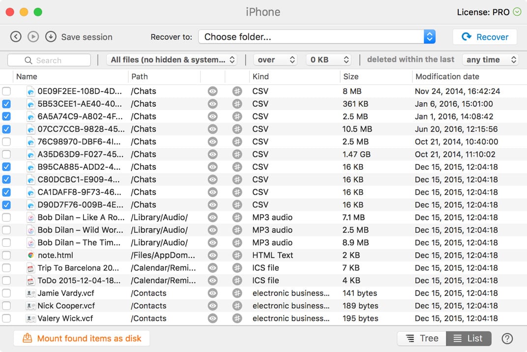This screenshot has width=527, height=352.
Task: Click hash icon for Bob Dilan – Wild Wor... row
Action: point(237,230)
